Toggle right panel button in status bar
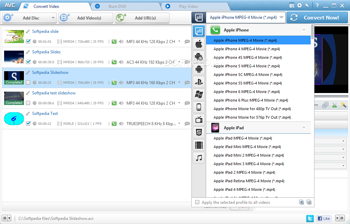The height and width of the screenshot is (224, 350). (x=340, y=218)
